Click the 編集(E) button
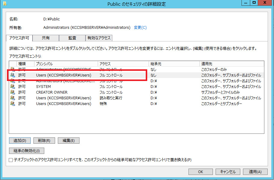Viewport: 274px width, 180px height. pyautogui.click(x=68, y=140)
